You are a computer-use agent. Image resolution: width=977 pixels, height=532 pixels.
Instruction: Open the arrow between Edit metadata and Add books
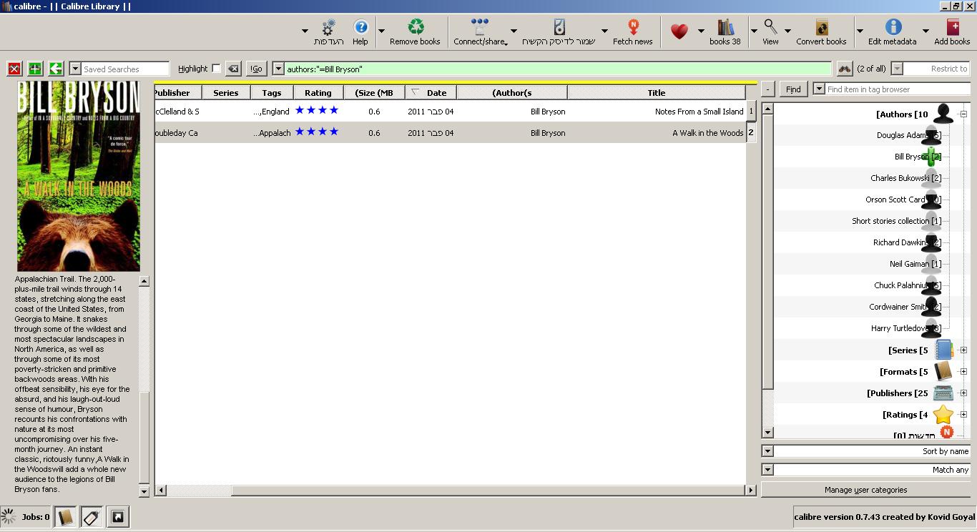coord(925,31)
